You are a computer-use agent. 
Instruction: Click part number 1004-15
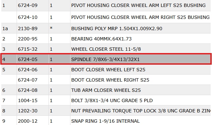[x=28, y=100]
